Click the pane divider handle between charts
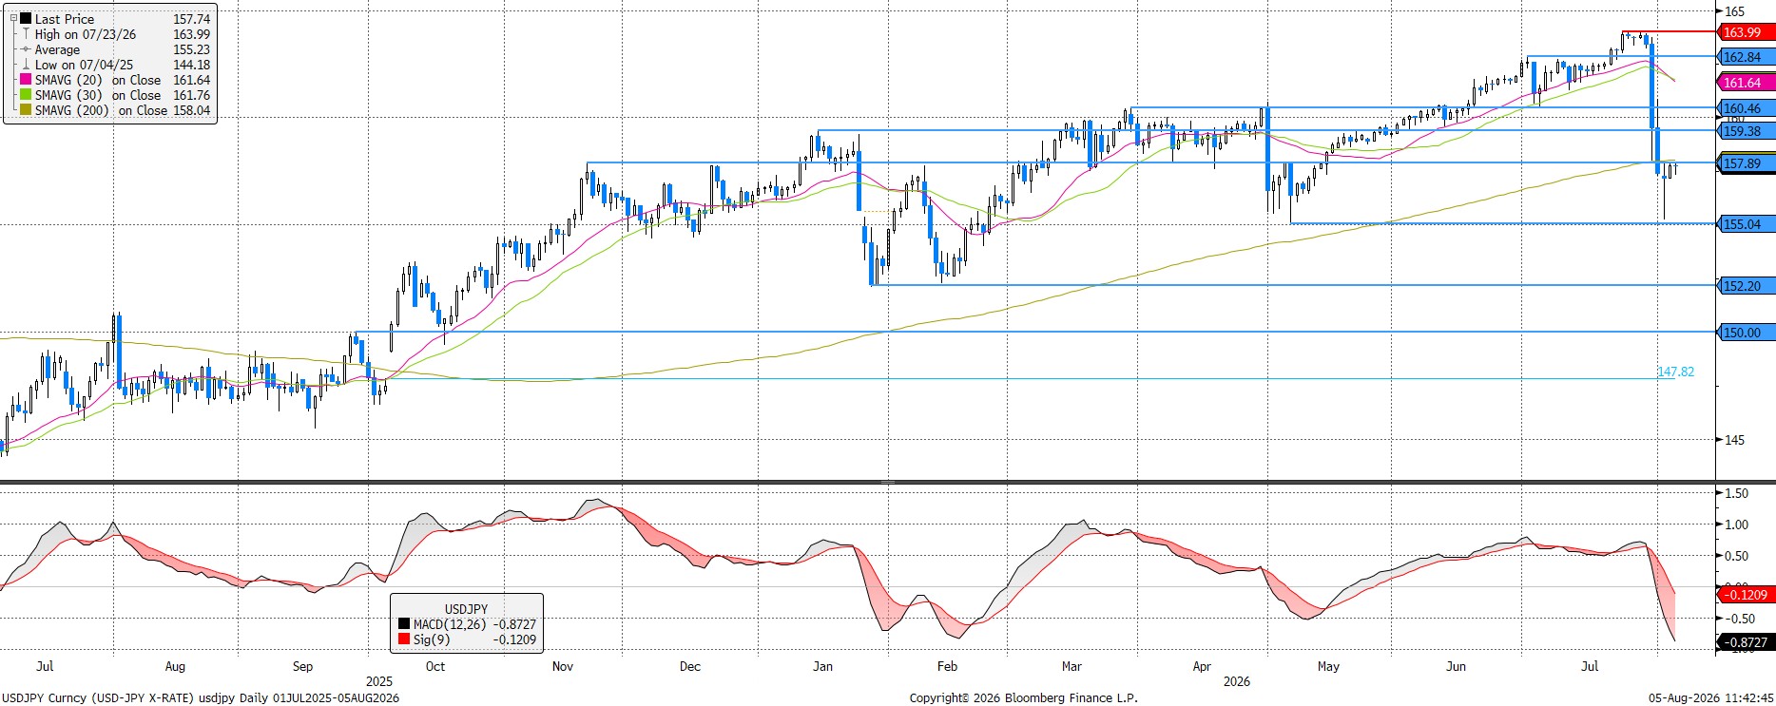Screen dimensions: 1776x706 click(887, 483)
